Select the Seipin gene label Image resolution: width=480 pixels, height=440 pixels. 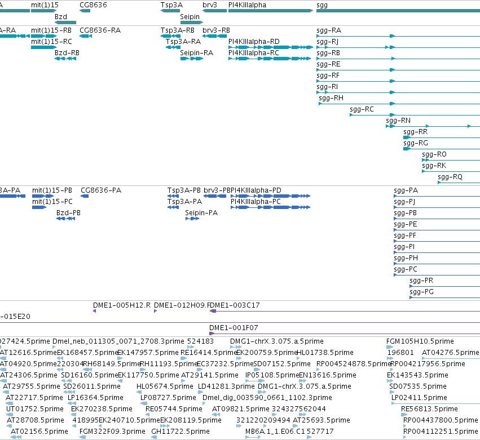tap(190, 17)
